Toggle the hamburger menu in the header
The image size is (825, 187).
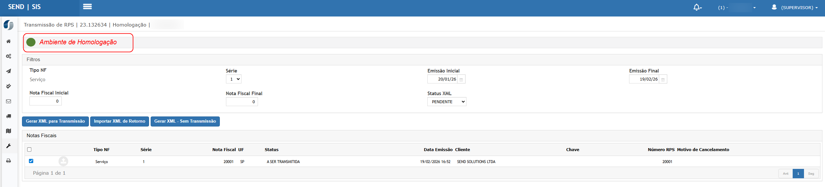click(x=87, y=6)
